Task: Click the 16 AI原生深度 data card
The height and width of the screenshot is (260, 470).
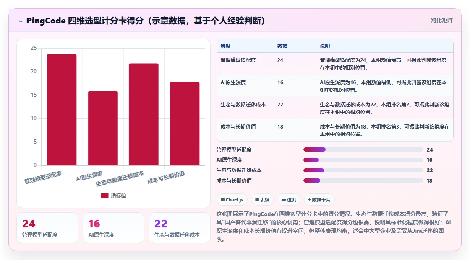Action: point(114,228)
